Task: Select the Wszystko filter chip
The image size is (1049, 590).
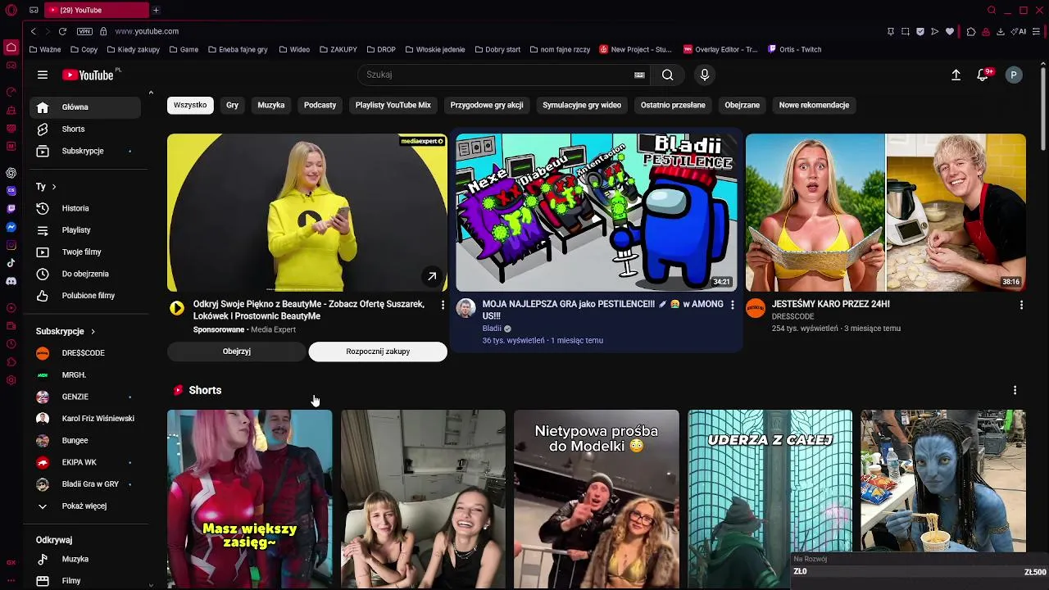Action: click(190, 105)
